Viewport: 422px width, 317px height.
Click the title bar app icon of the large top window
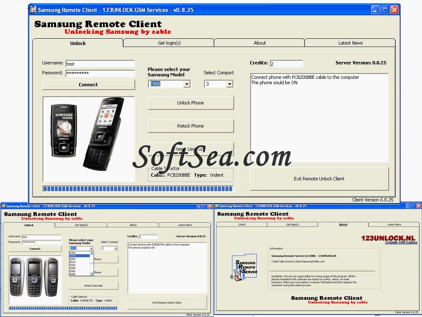click(x=33, y=10)
